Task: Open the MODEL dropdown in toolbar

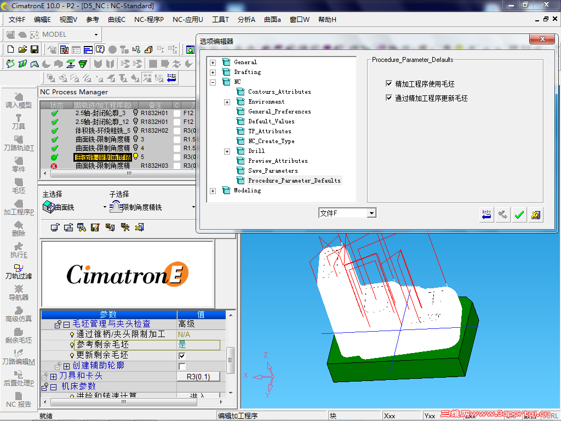Action: [x=96, y=35]
